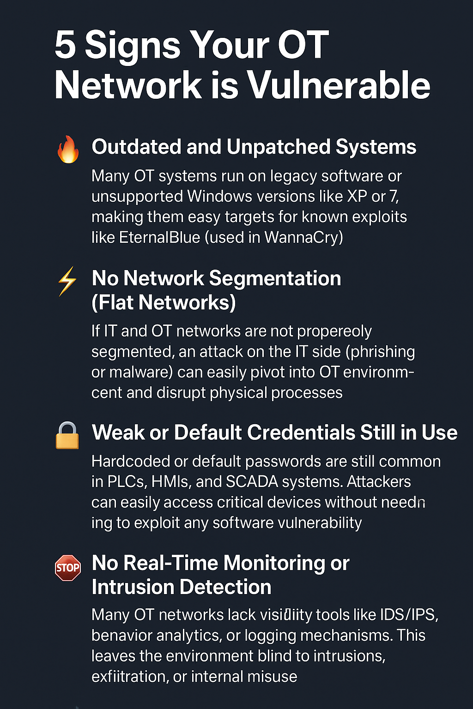Image resolution: width=473 pixels, height=709 pixels.
Task: Click the red STOP sign icon
Action: pos(68,568)
